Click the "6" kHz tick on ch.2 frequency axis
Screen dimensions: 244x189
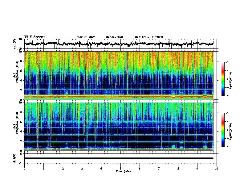(x=21, y=122)
